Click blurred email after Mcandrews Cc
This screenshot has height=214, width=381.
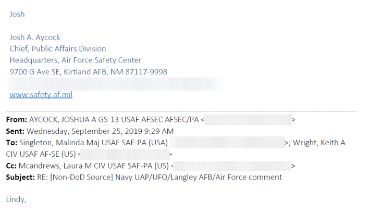(232, 166)
